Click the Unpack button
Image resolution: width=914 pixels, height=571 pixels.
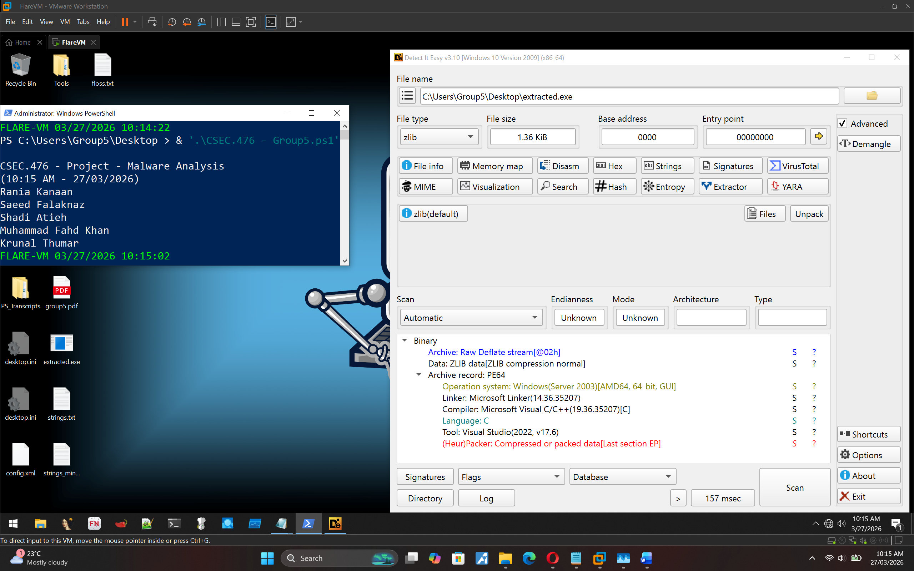tap(809, 214)
